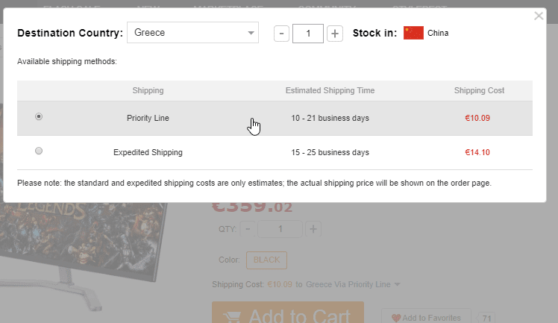Select the BLACK color option
Screen dimensions: 558x323
point(266,260)
